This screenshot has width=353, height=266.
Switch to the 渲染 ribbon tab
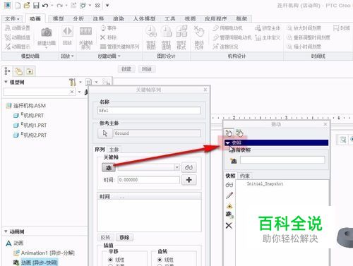pos(119,18)
